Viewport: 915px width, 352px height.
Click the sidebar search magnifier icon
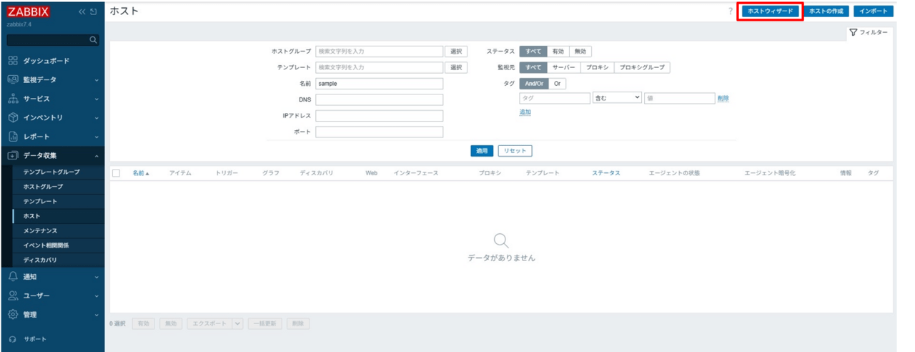point(93,40)
